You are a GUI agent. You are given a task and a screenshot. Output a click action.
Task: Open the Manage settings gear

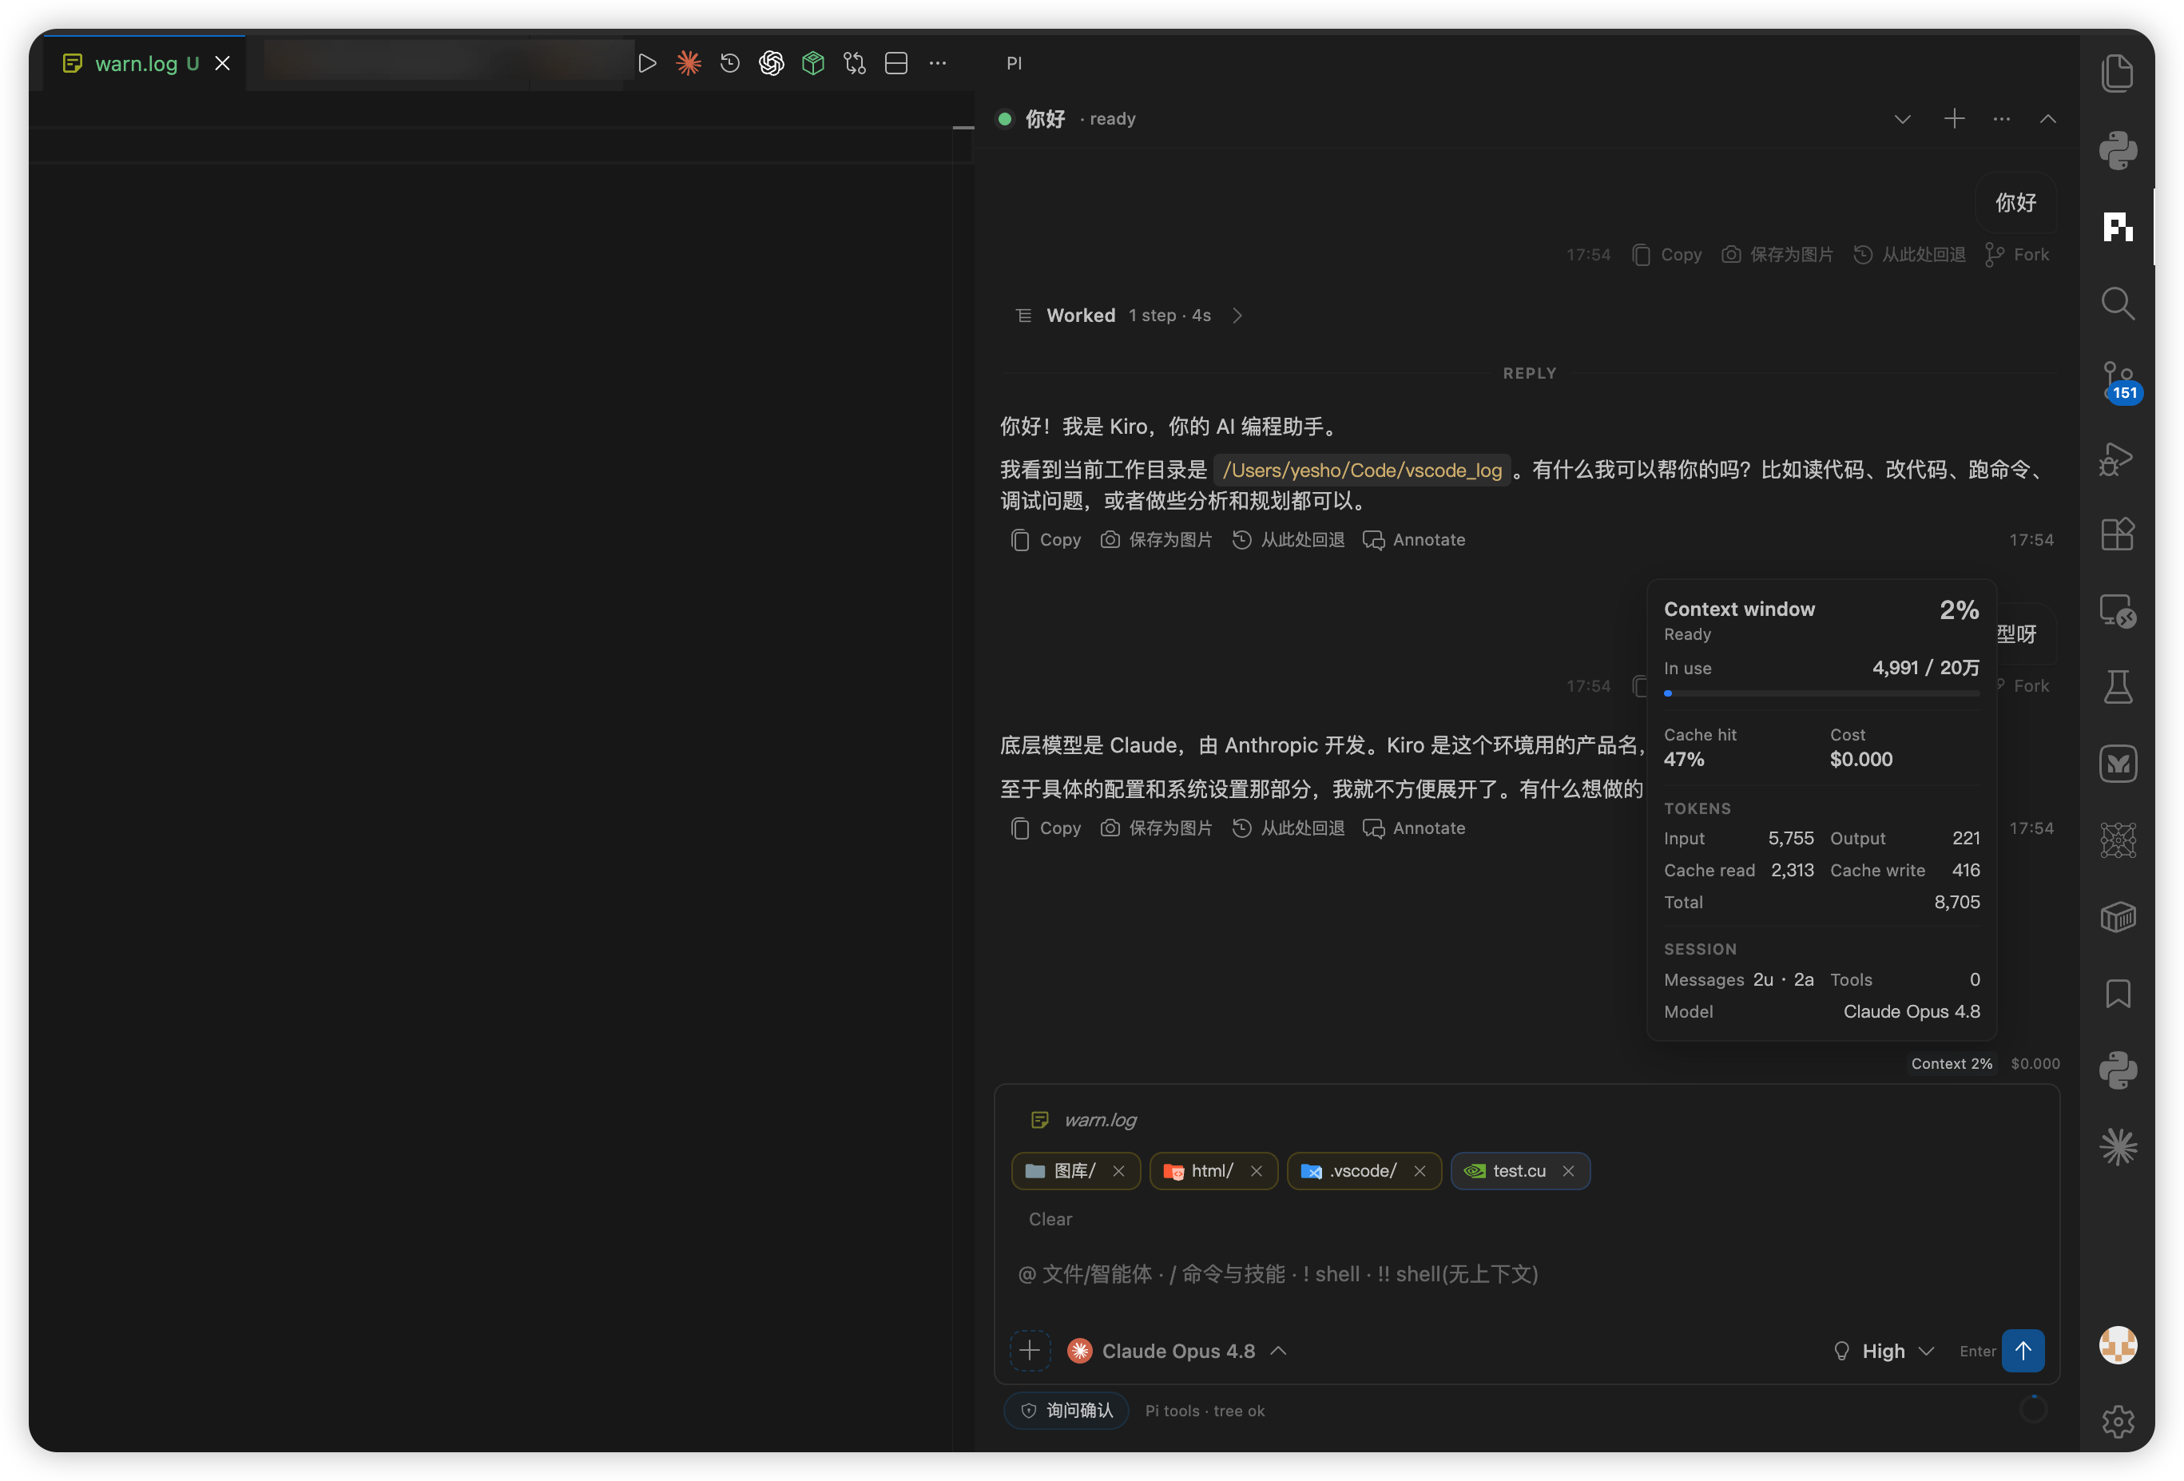(x=2117, y=1422)
